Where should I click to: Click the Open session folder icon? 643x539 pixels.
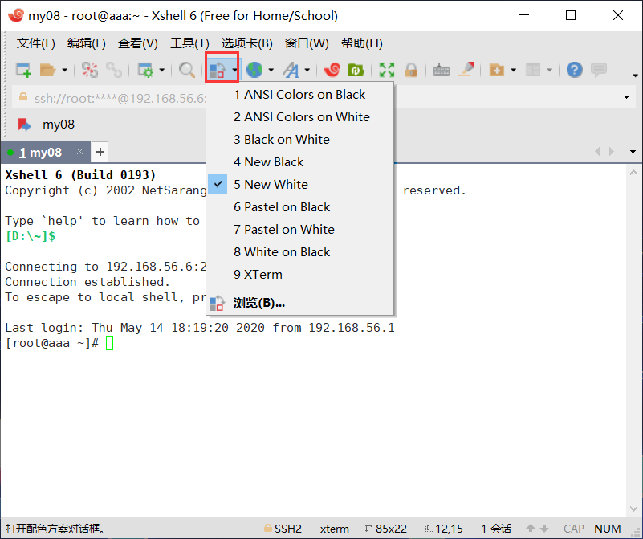(x=47, y=70)
